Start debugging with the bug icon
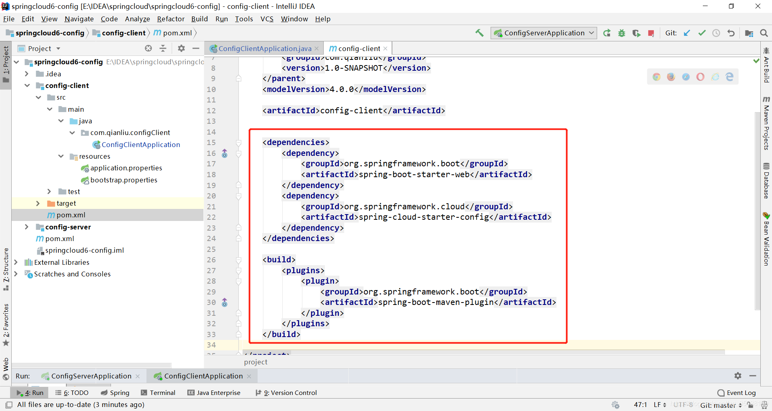The width and height of the screenshot is (772, 411). coord(622,33)
